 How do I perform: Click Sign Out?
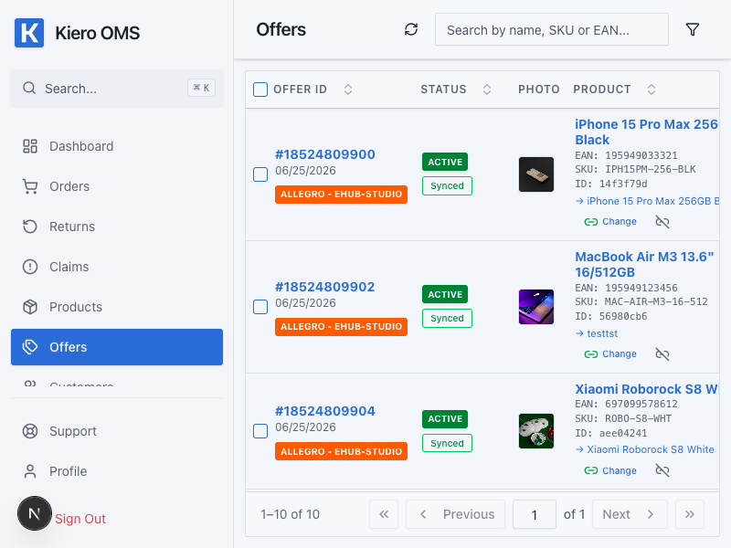click(x=80, y=519)
